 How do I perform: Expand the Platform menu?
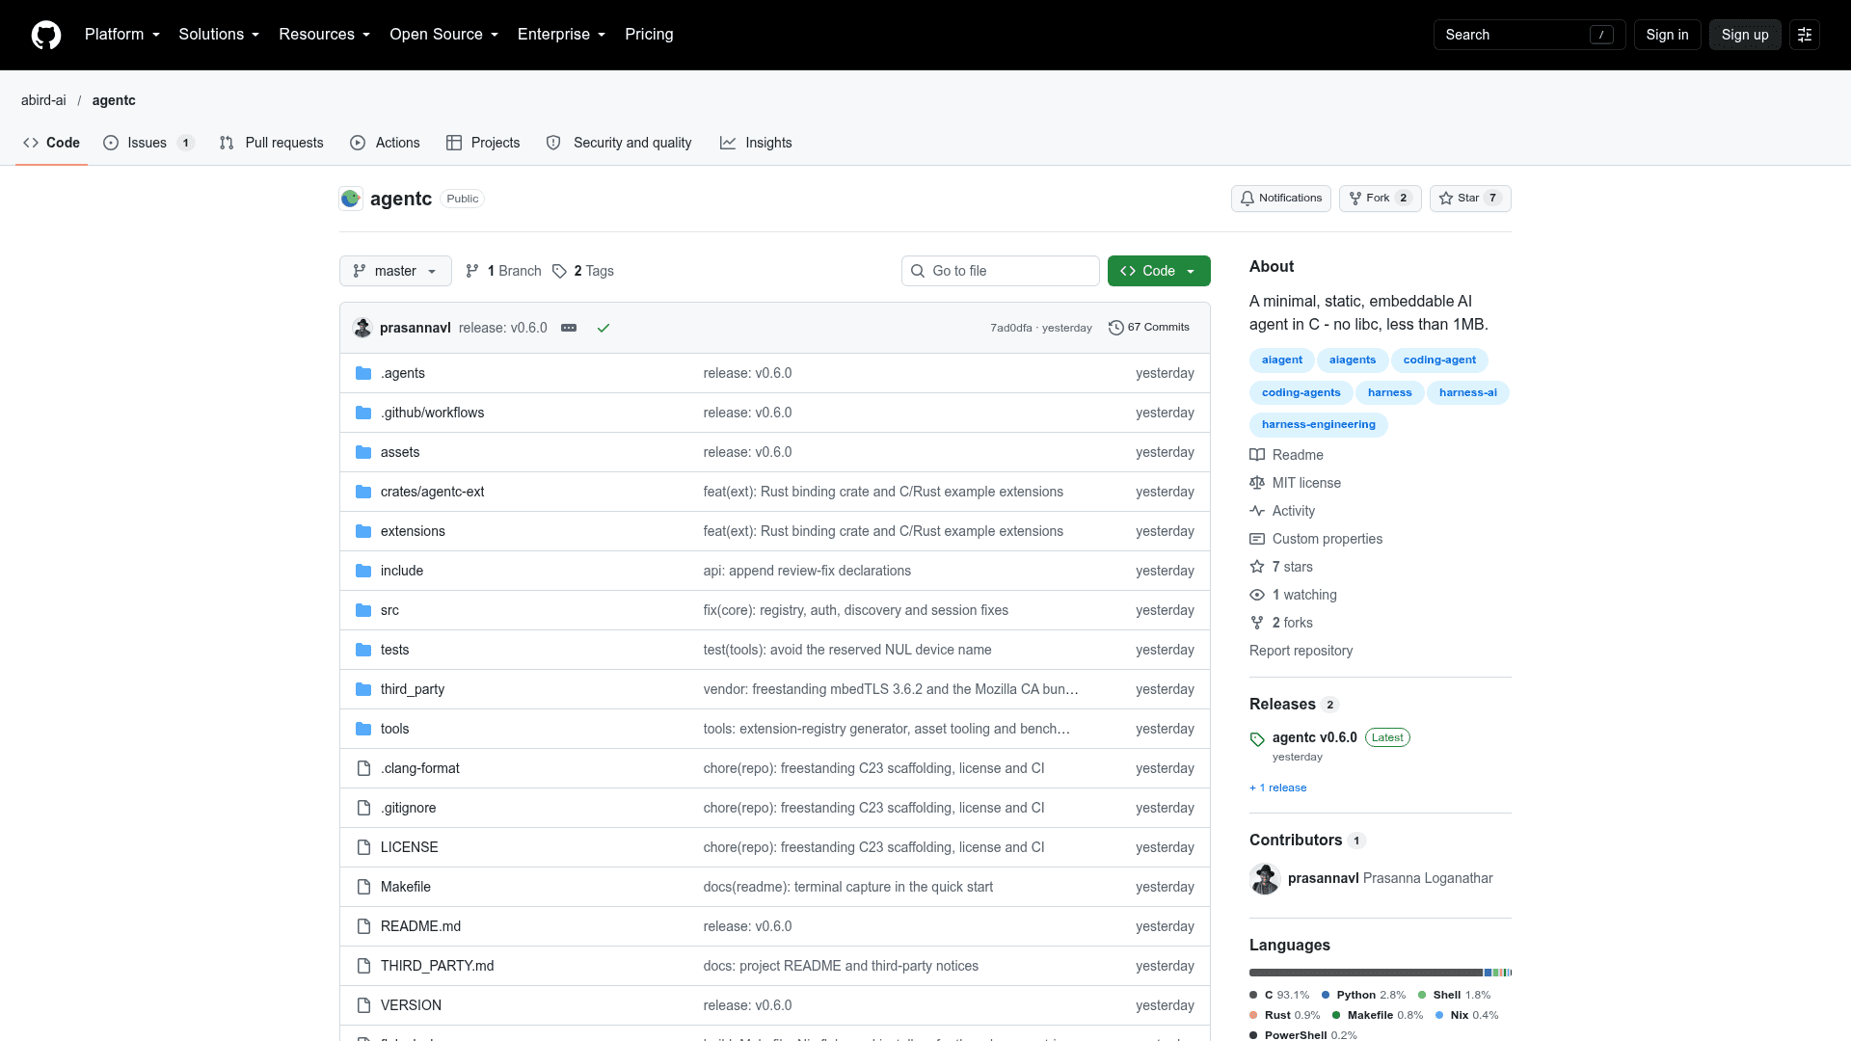point(122,35)
